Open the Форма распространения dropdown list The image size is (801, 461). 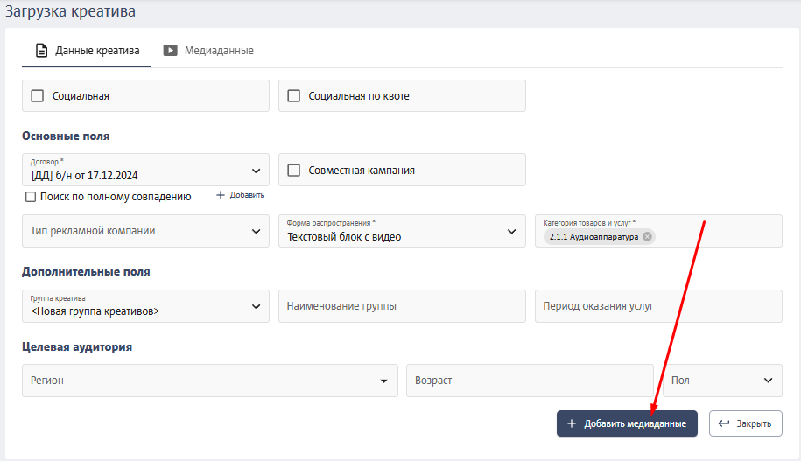coord(402,231)
